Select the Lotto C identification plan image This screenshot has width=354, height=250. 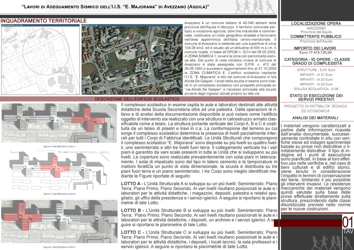59,221
